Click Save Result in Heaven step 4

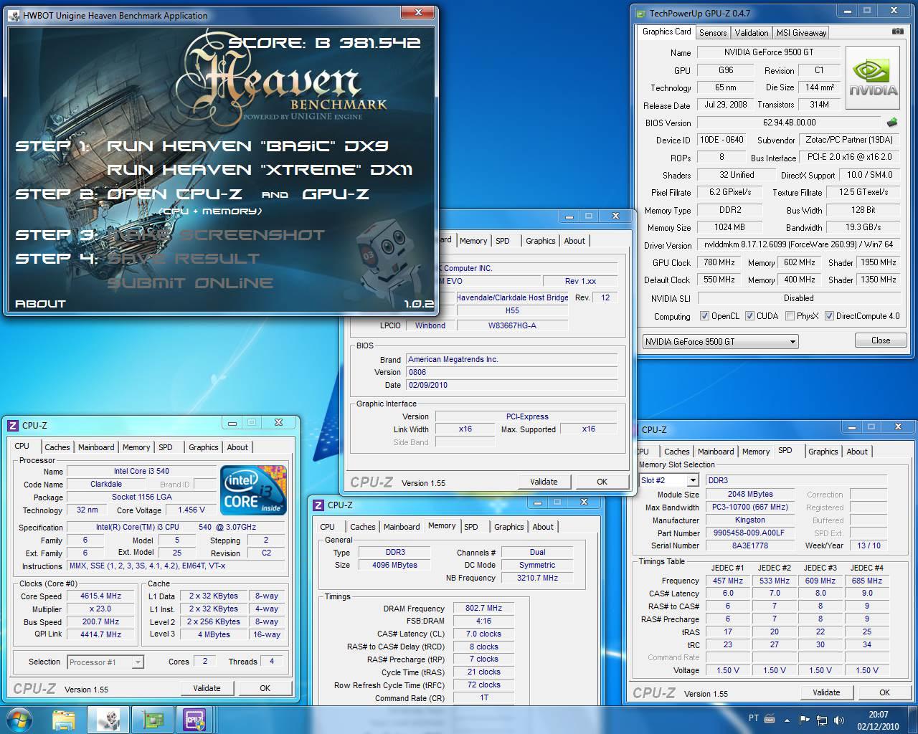pyautogui.click(x=183, y=259)
